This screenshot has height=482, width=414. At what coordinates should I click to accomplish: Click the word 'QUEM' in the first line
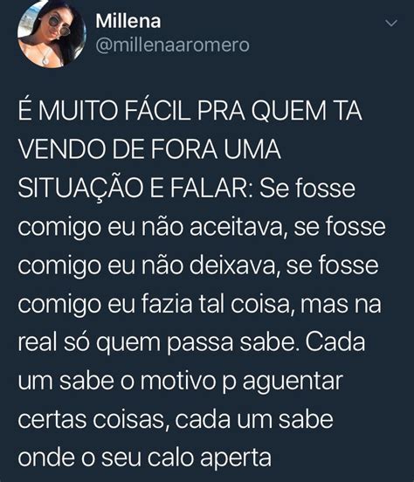[x=288, y=111]
